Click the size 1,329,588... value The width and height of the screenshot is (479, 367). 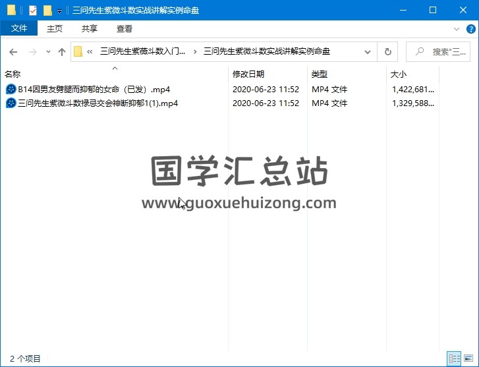[x=413, y=103]
